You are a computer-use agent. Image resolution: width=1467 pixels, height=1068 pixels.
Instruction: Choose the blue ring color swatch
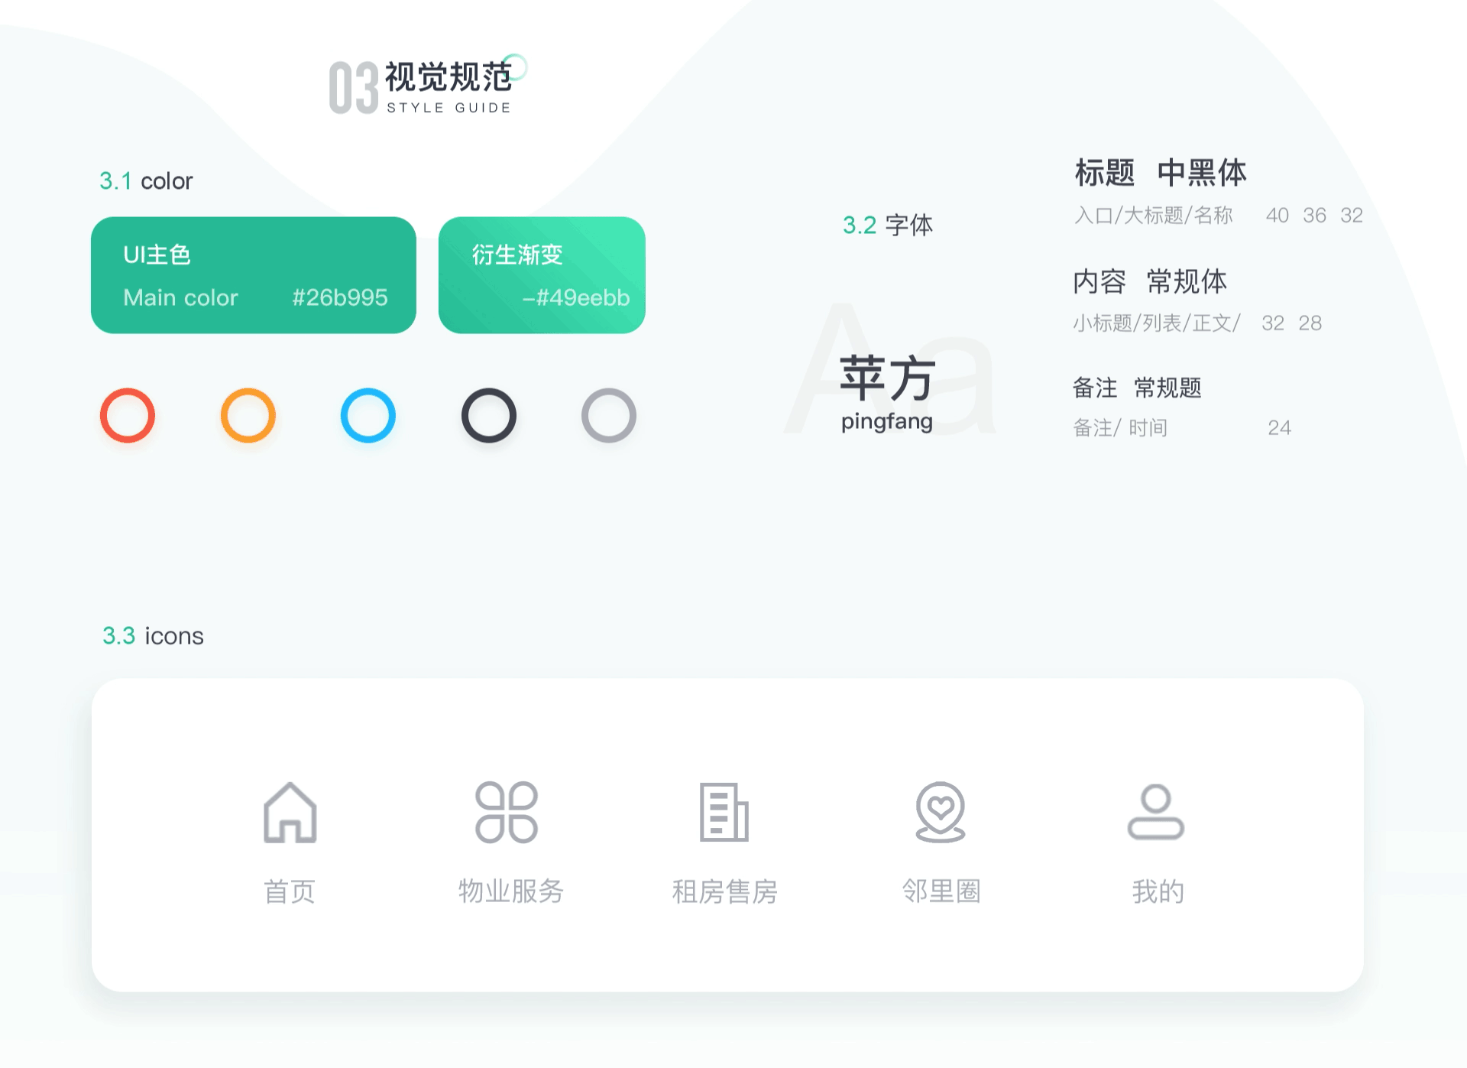(x=368, y=416)
